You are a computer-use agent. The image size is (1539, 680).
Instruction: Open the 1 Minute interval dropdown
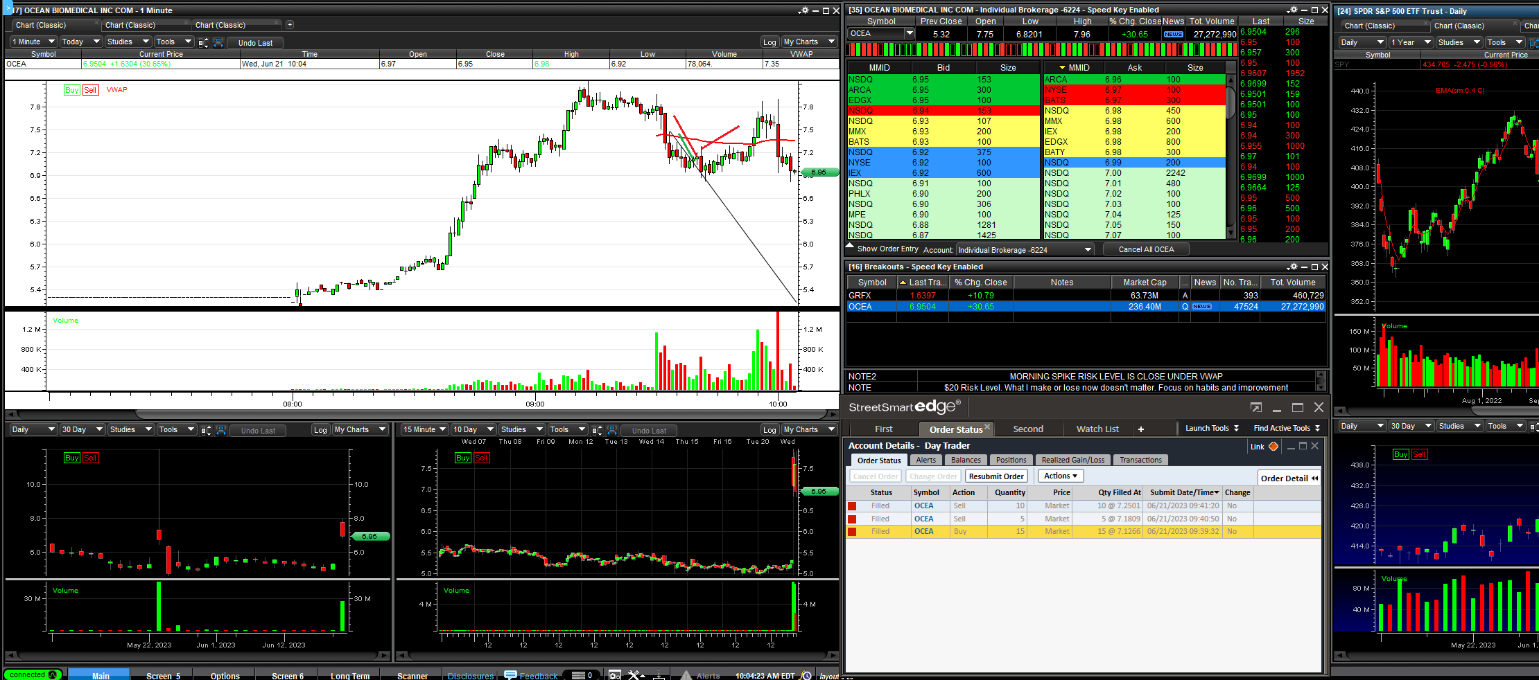pos(33,42)
